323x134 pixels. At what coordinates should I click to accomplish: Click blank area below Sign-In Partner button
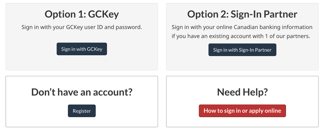[242, 63]
